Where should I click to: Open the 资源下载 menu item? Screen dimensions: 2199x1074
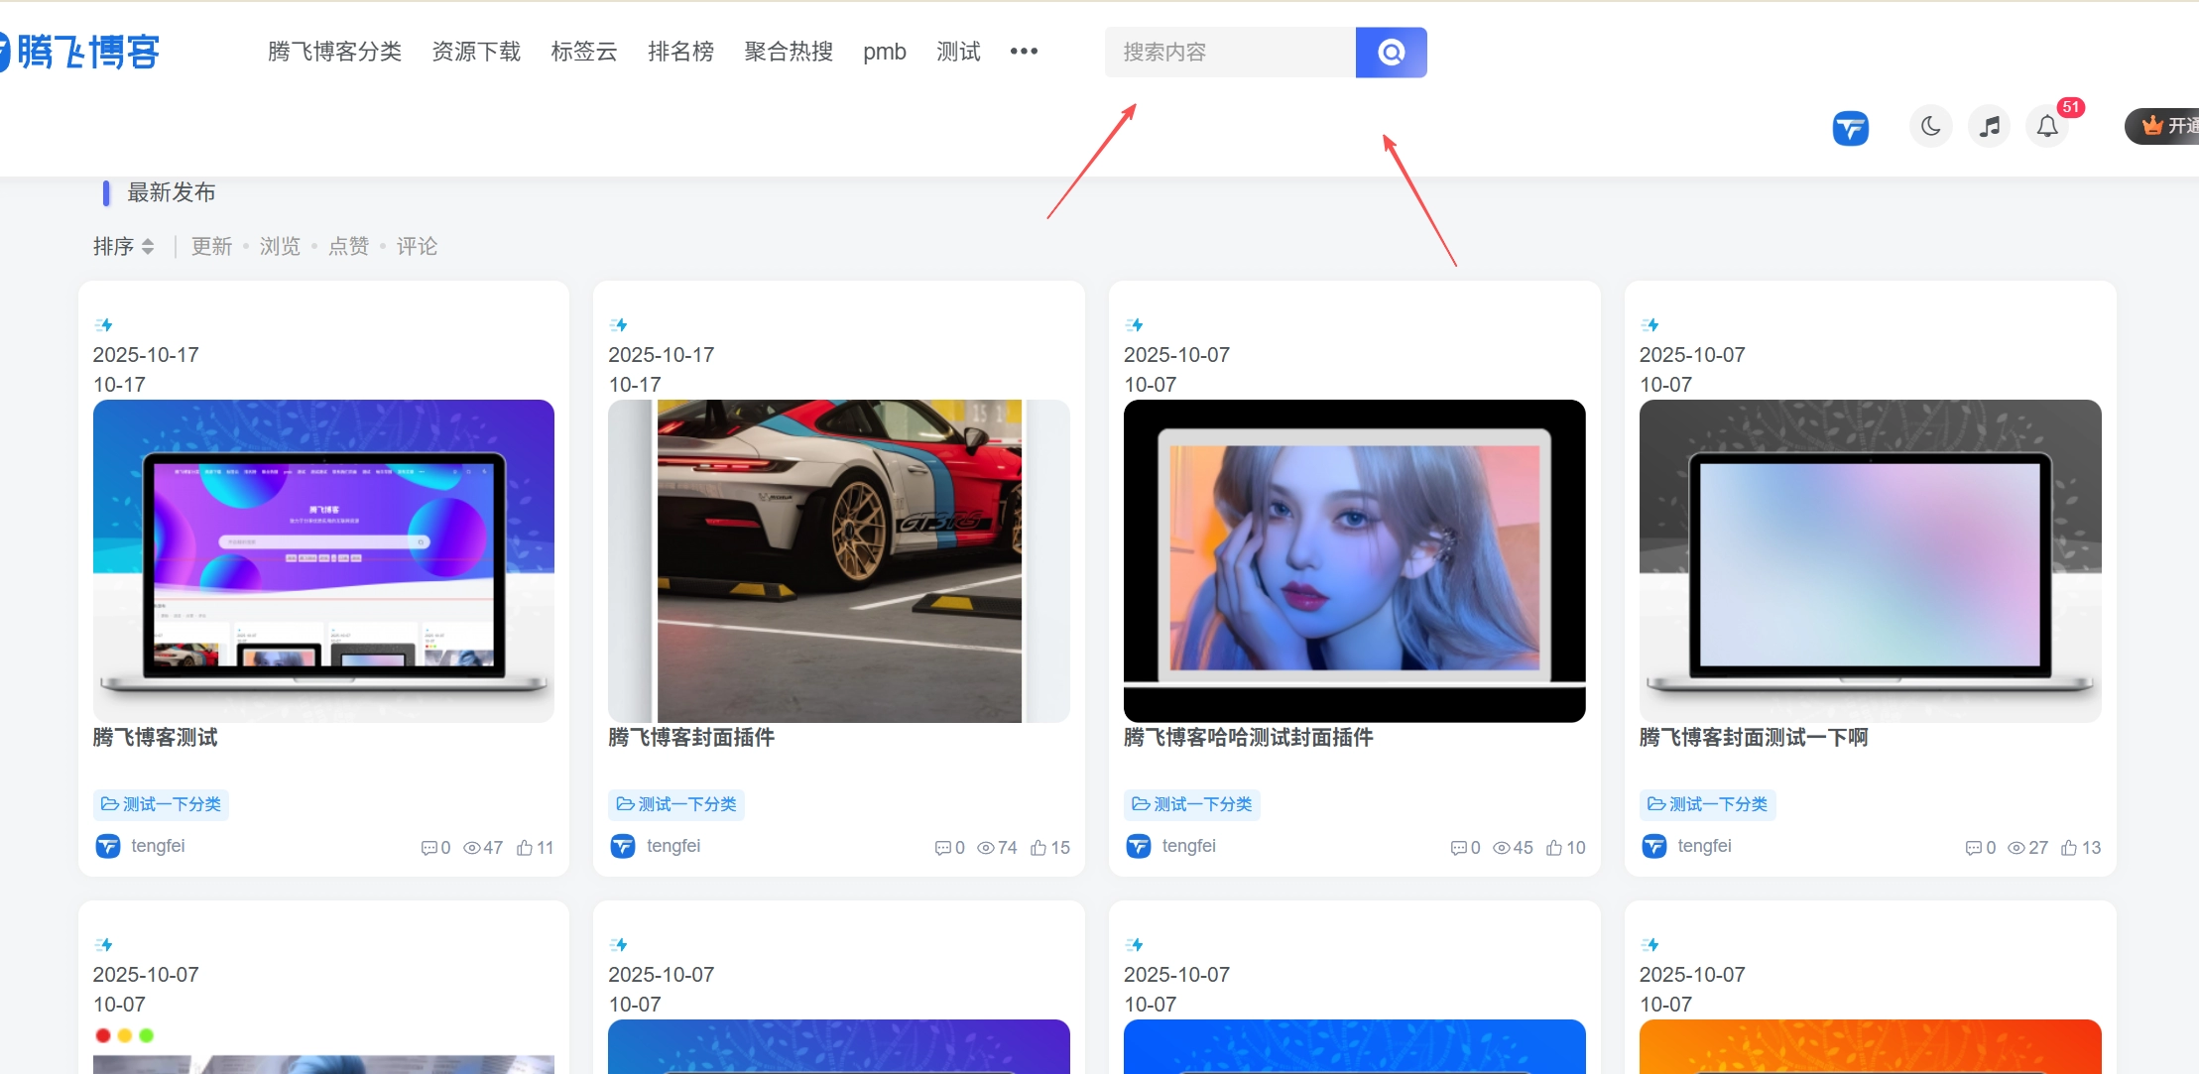pos(476,52)
